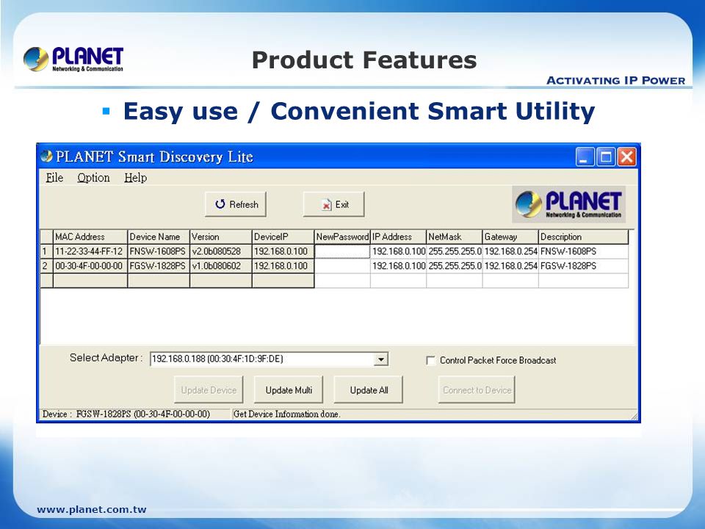Click the Description column header
Image resolution: width=705 pixels, height=529 pixels.
584,237
